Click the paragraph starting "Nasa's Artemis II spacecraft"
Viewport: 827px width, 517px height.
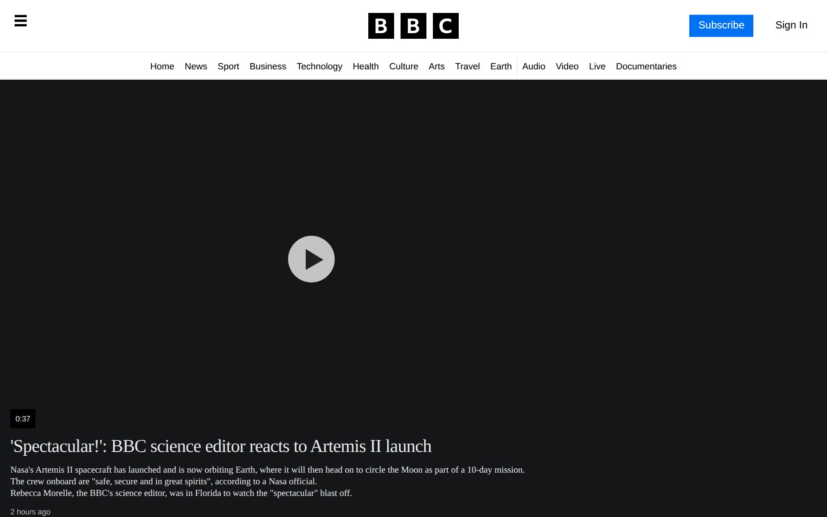[x=267, y=470]
